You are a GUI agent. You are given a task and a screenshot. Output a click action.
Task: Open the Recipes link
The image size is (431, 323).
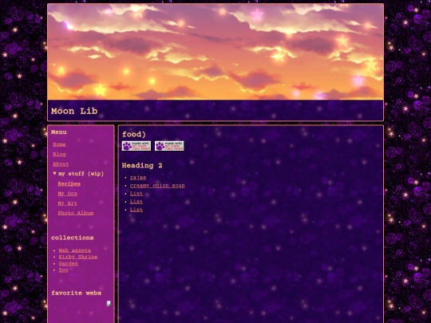pos(69,184)
